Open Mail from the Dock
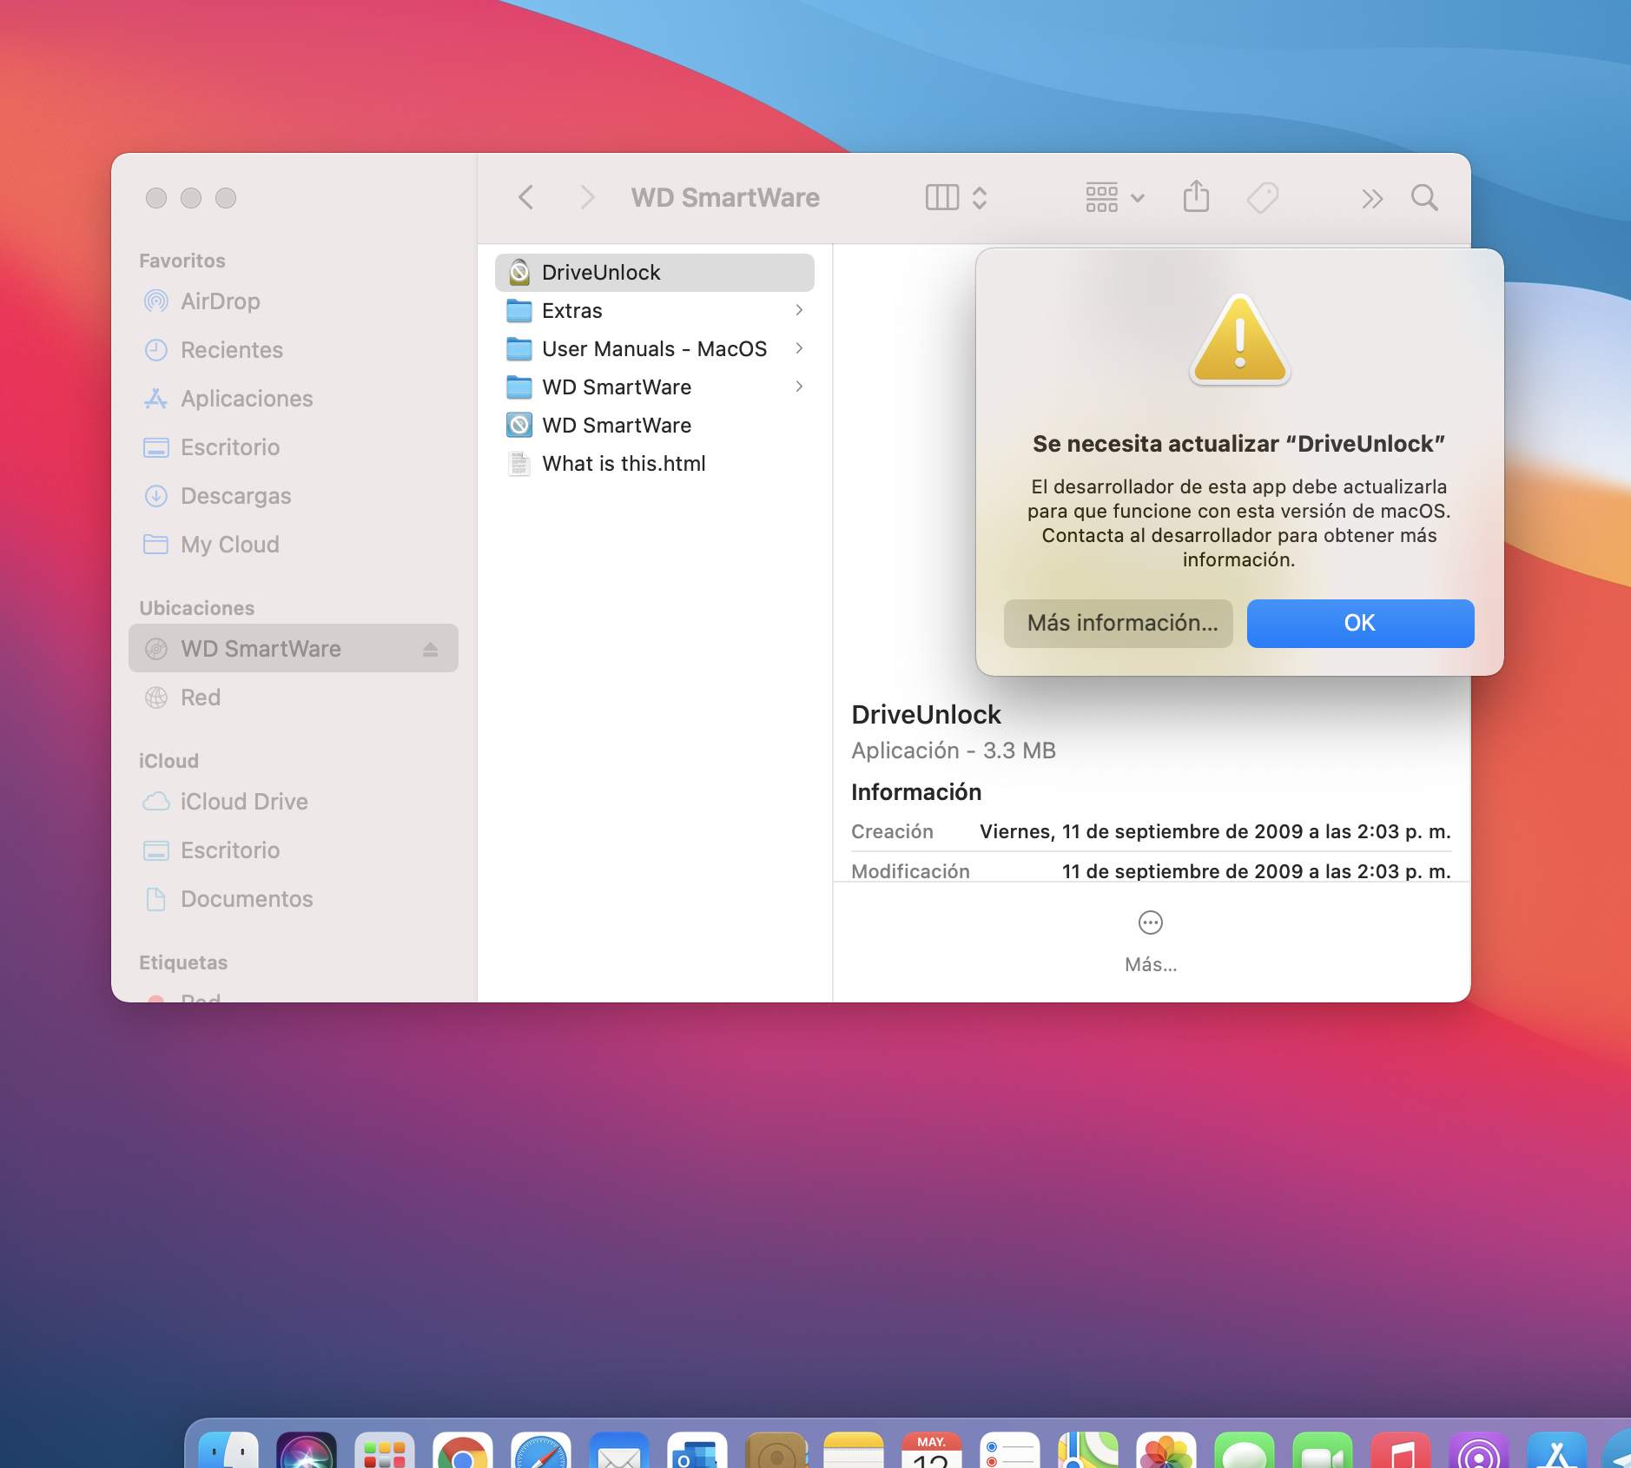The height and width of the screenshot is (1468, 1631). coord(619,1451)
